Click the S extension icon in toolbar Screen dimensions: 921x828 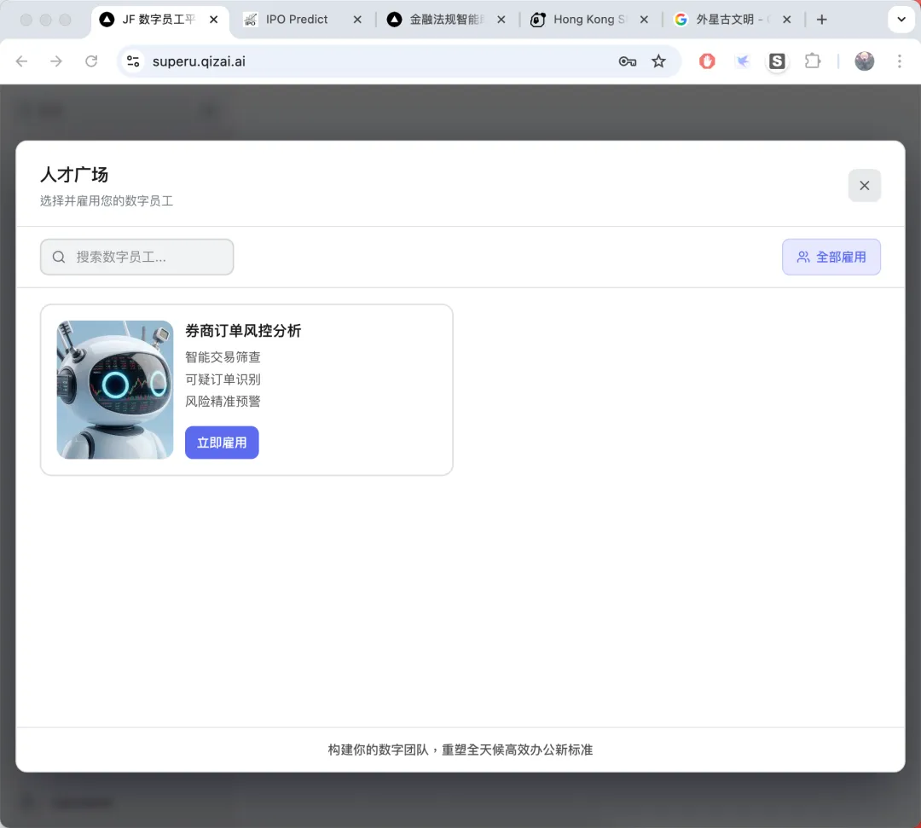777,61
